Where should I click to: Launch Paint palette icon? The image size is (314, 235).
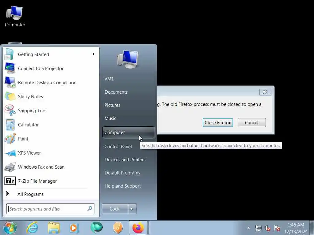(10, 139)
